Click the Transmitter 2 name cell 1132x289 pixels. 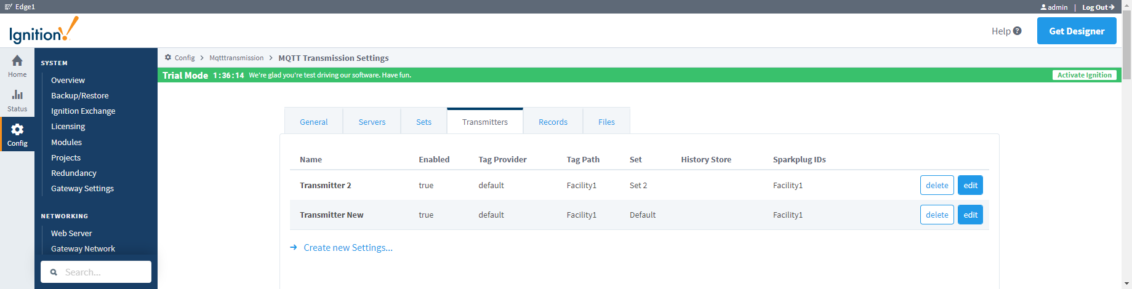coord(325,185)
